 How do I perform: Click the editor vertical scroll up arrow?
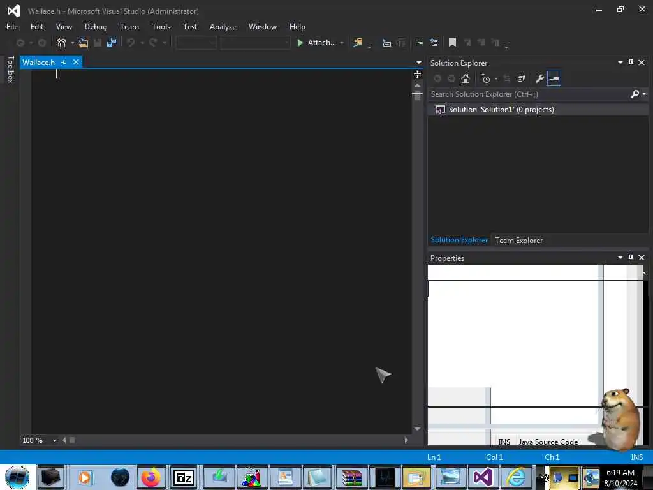click(x=417, y=85)
